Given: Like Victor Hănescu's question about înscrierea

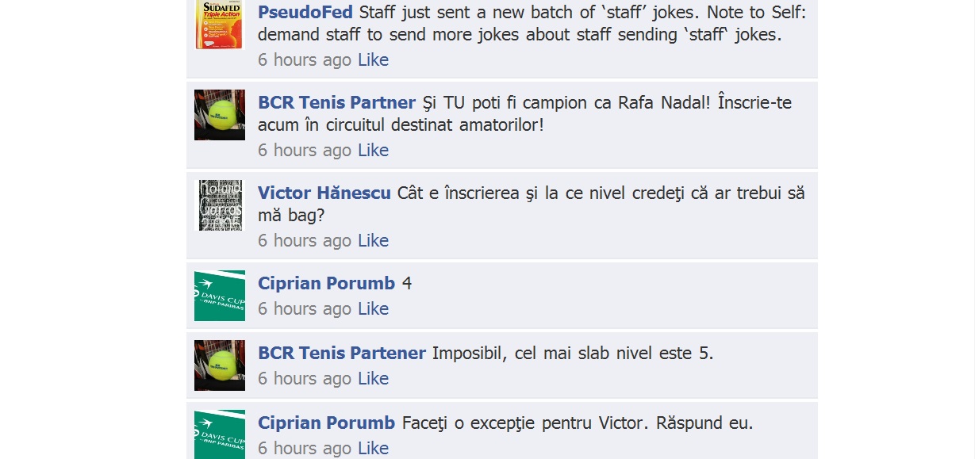Looking at the screenshot, I should (x=373, y=241).
